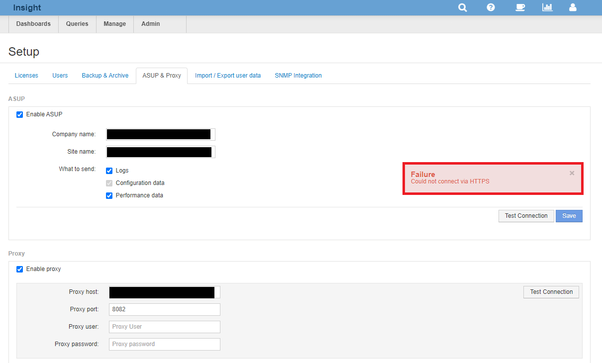Open the user account icon
The image size is (602, 363).
click(x=573, y=7)
